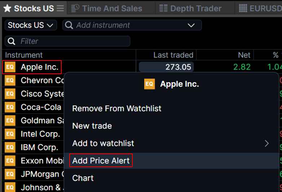Click the EQ icon beside IBM Corp.

point(10,147)
